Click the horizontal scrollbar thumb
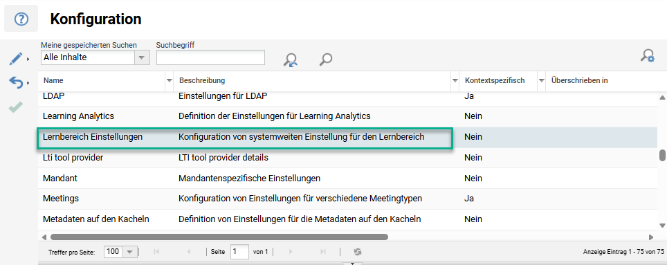Image resolution: width=667 pixels, height=265 pixels. [219, 237]
